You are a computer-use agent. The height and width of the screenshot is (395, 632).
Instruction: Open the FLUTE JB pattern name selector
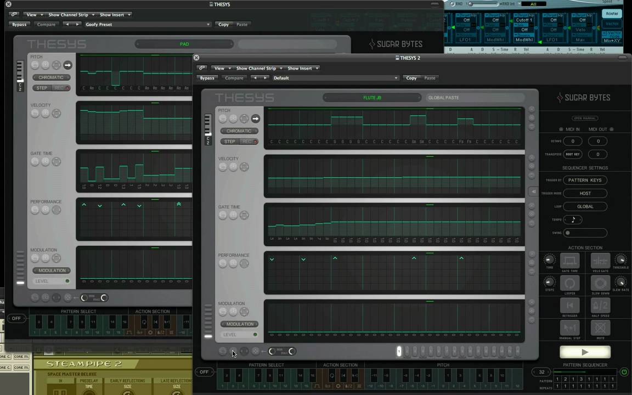[372, 98]
